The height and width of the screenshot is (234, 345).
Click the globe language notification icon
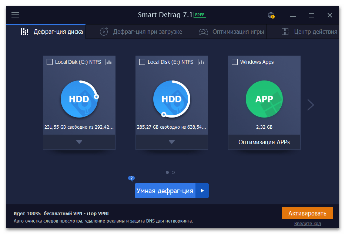click(271, 15)
